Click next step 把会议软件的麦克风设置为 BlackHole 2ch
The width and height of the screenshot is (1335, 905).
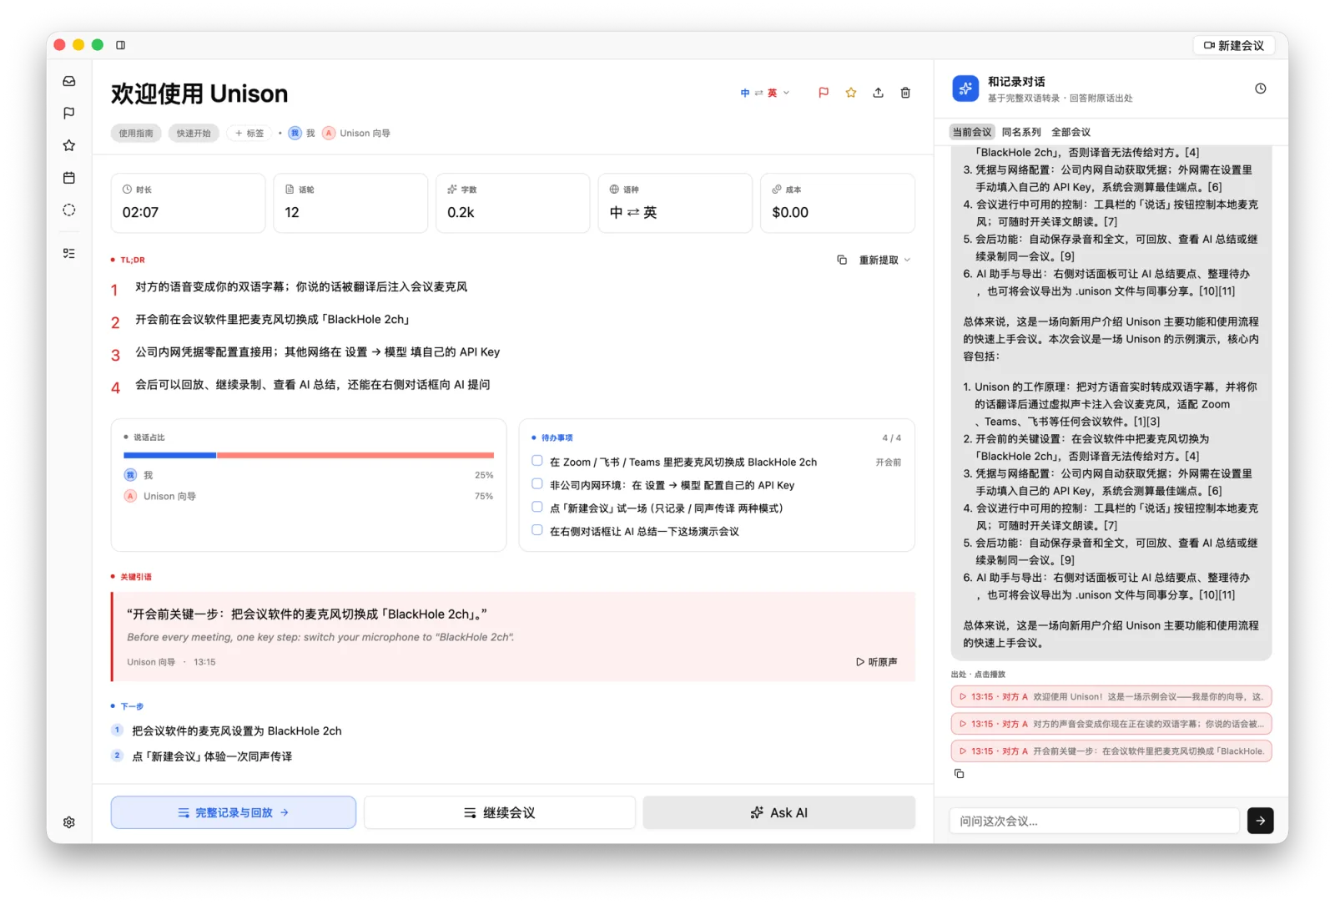(237, 731)
